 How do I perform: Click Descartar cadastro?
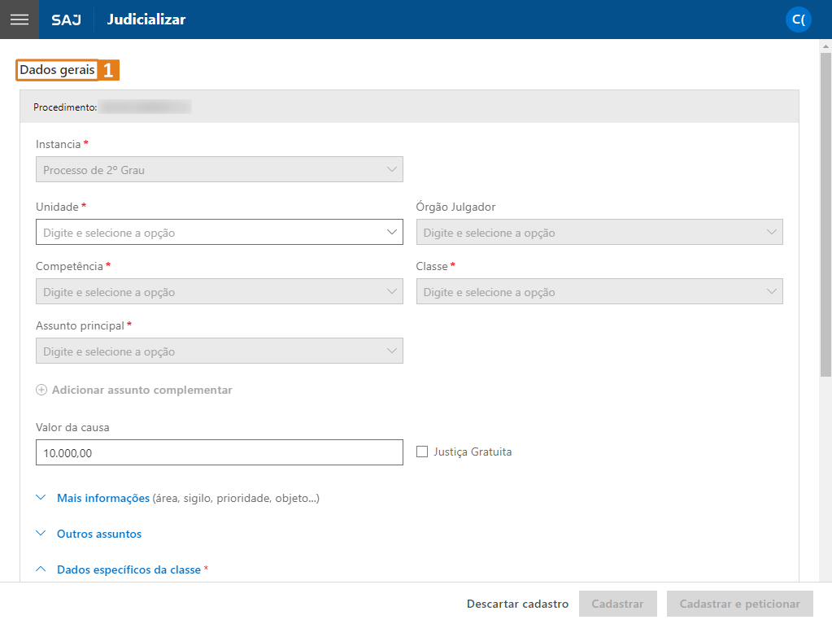tap(517, 604)
